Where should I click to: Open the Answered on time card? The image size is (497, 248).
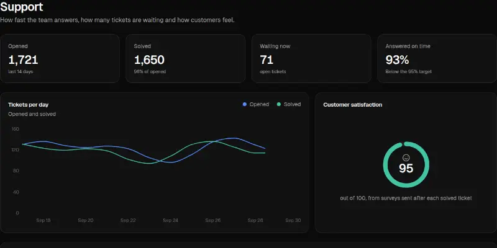[x=437, y=58]
